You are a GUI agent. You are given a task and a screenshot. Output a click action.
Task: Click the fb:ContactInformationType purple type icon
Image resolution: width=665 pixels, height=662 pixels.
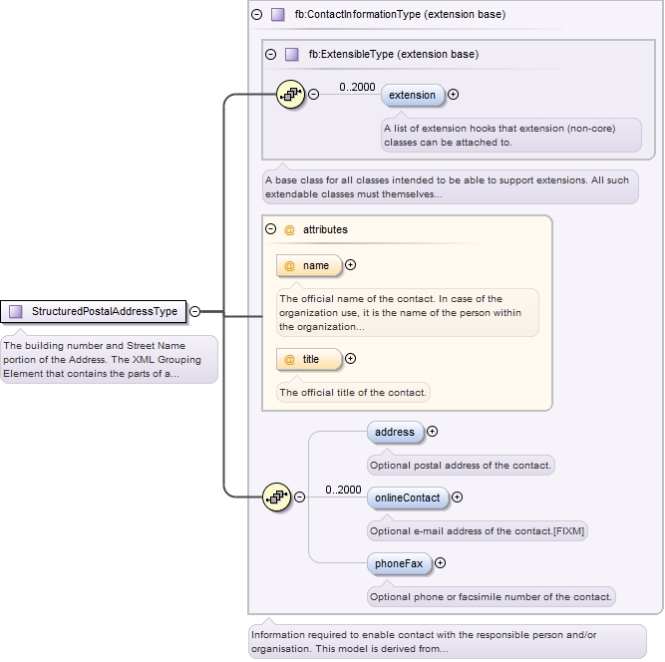coord(278,15)
